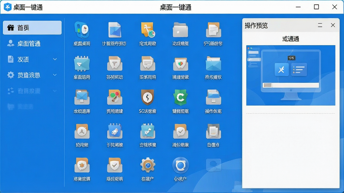Open the blue envelope in folder icon
Image resolution: width=344 pixels, height=193 pixels.
coord(213,64)
